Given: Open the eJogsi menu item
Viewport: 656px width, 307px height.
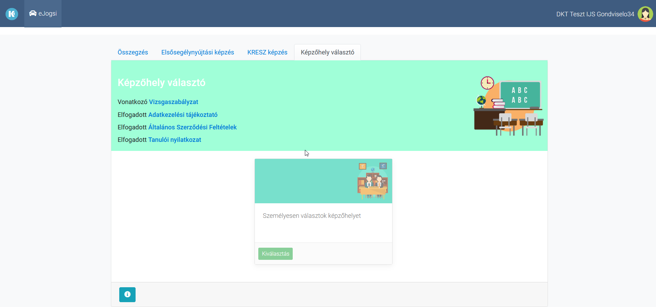Looking at the screenshot, I should click(43, 14).
